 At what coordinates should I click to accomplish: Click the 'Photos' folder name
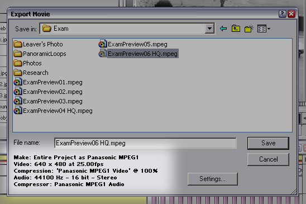point(32,63)
